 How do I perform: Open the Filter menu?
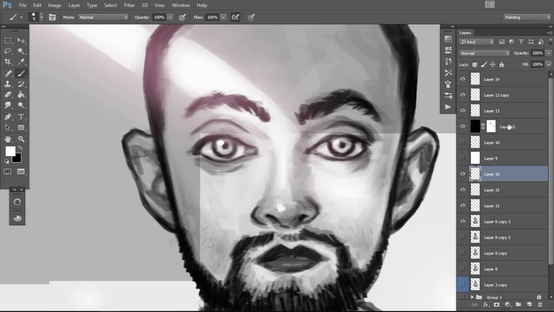coord(129,5)
